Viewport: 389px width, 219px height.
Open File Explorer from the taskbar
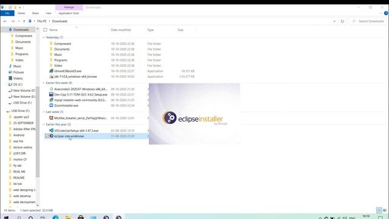tap(68, 217)
